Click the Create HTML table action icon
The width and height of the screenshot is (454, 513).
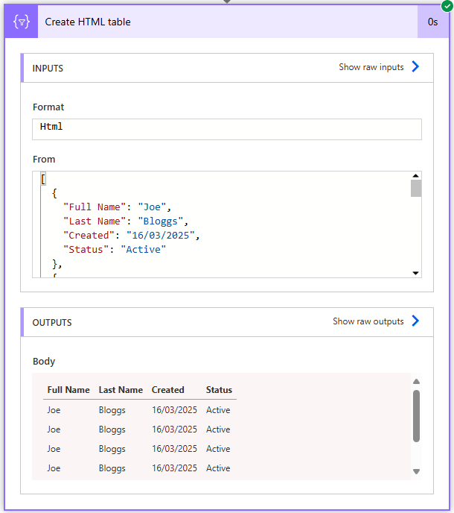pos(22,22)
